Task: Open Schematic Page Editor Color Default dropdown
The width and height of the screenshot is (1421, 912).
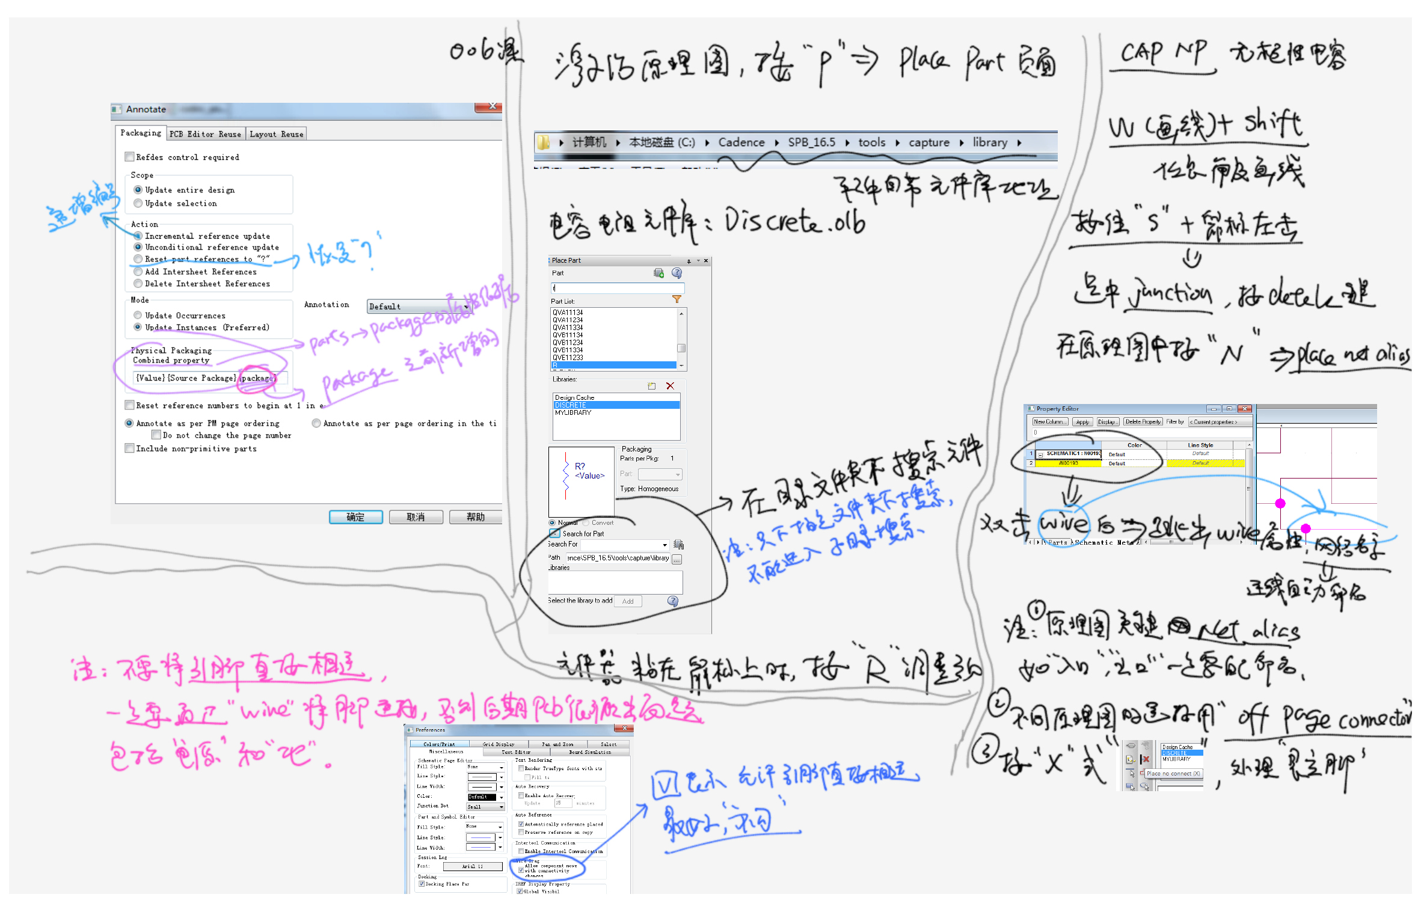Action: pyautogui.click(x=501, y=798)
